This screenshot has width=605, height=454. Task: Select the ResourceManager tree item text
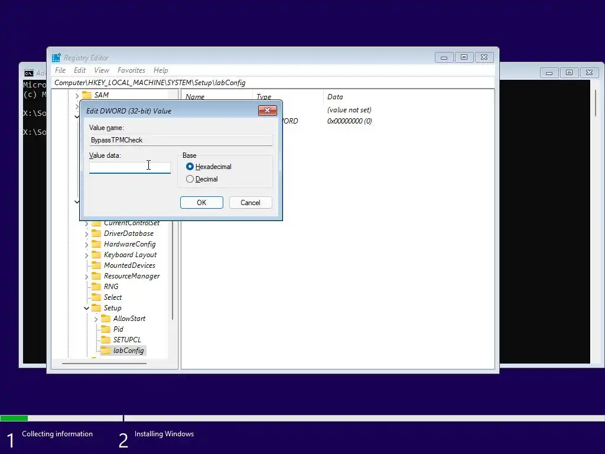click(132, 276)
